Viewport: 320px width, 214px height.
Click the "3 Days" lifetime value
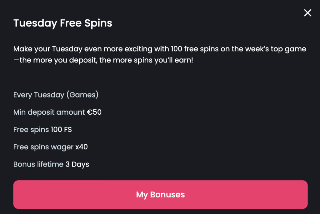[77, 164]
